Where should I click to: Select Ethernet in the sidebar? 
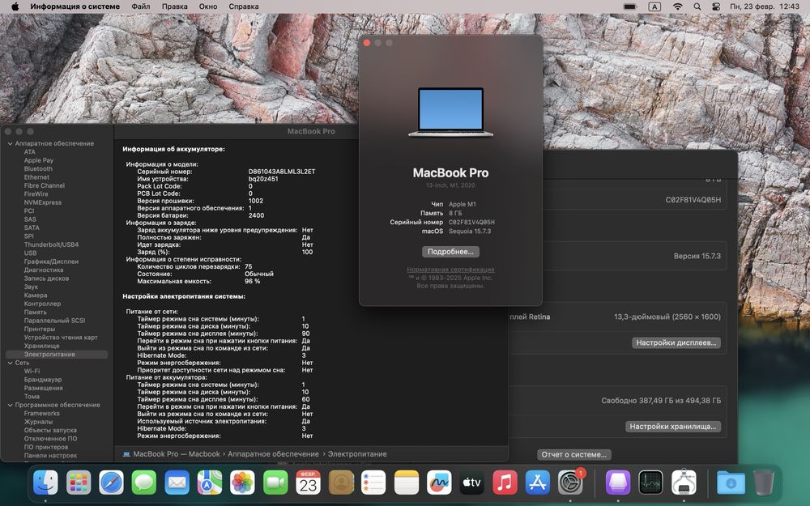[36, 177]
